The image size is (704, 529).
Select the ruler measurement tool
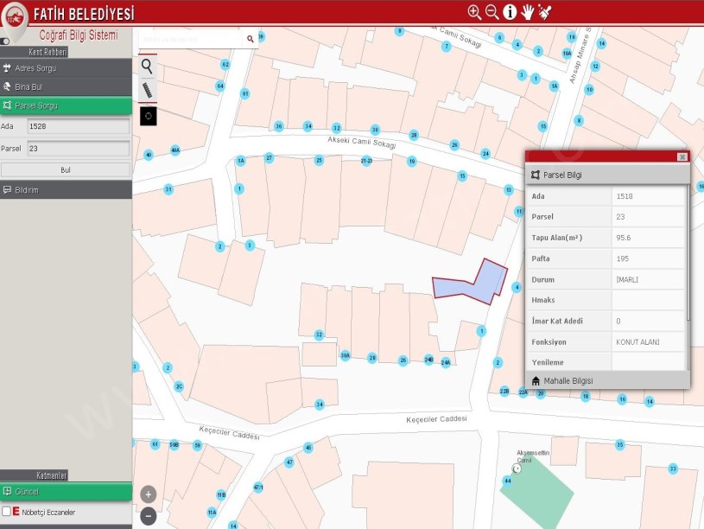pos(148,90)
